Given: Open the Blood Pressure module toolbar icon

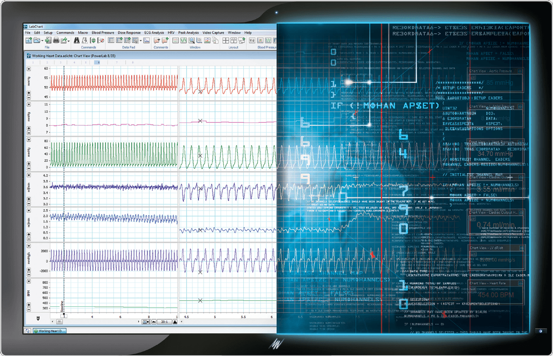Looking at the screenshot, I should (252, 41).
